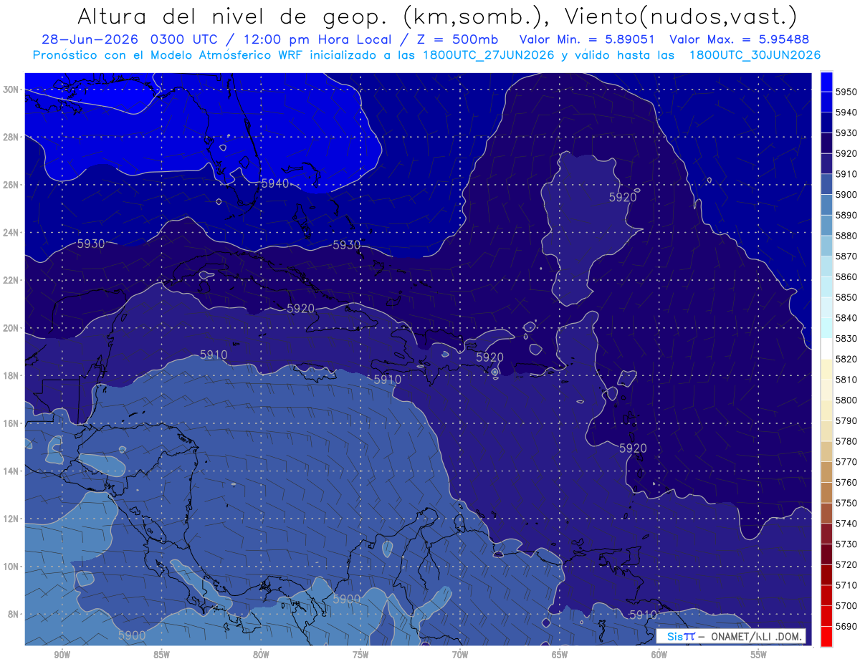
Task: Click the 5850 value on the color scale
Action: 846,297
